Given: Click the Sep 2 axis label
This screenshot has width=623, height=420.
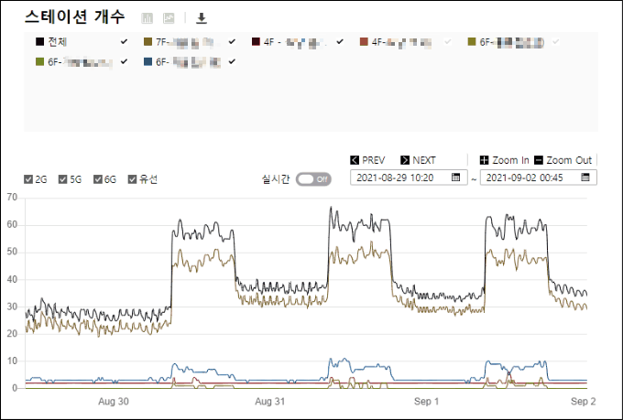Looking at the screenshot, I should [584, 402].
